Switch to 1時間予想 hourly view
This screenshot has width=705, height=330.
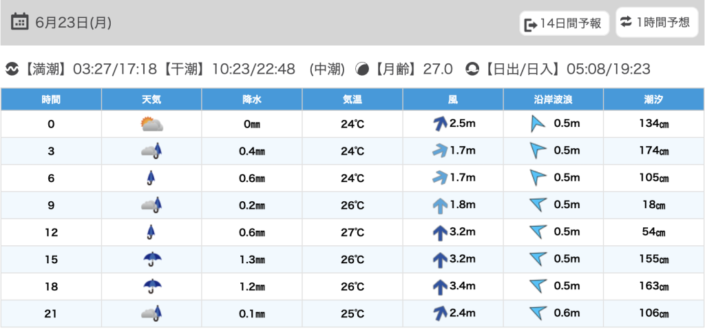coord(656,22)
